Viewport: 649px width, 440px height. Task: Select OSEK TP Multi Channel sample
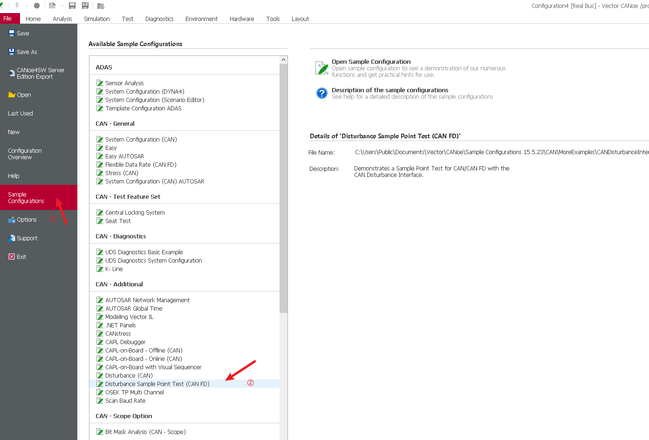[x=135, y=393]
